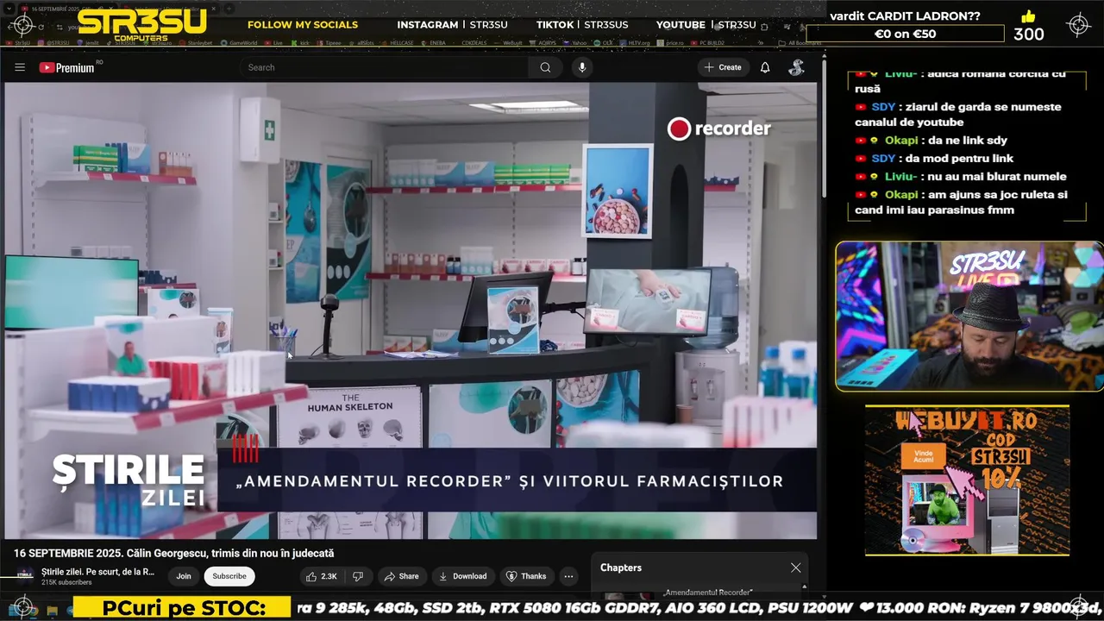1104x621 pixels.
Task: Close the Chapters panel
Action: (795, 568)
